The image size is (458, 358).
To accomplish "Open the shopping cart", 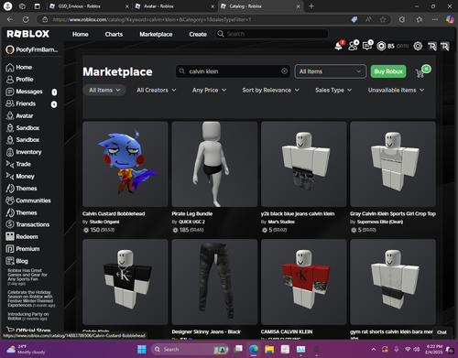I will click(420, 73).
